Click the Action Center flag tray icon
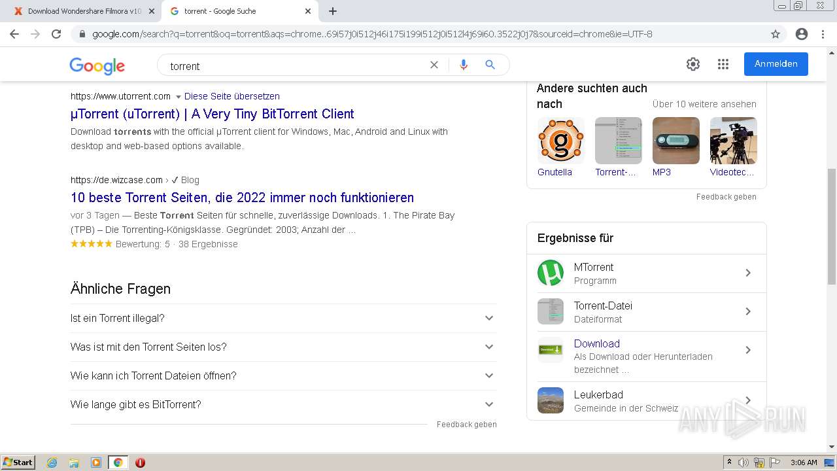 point(776,462)
